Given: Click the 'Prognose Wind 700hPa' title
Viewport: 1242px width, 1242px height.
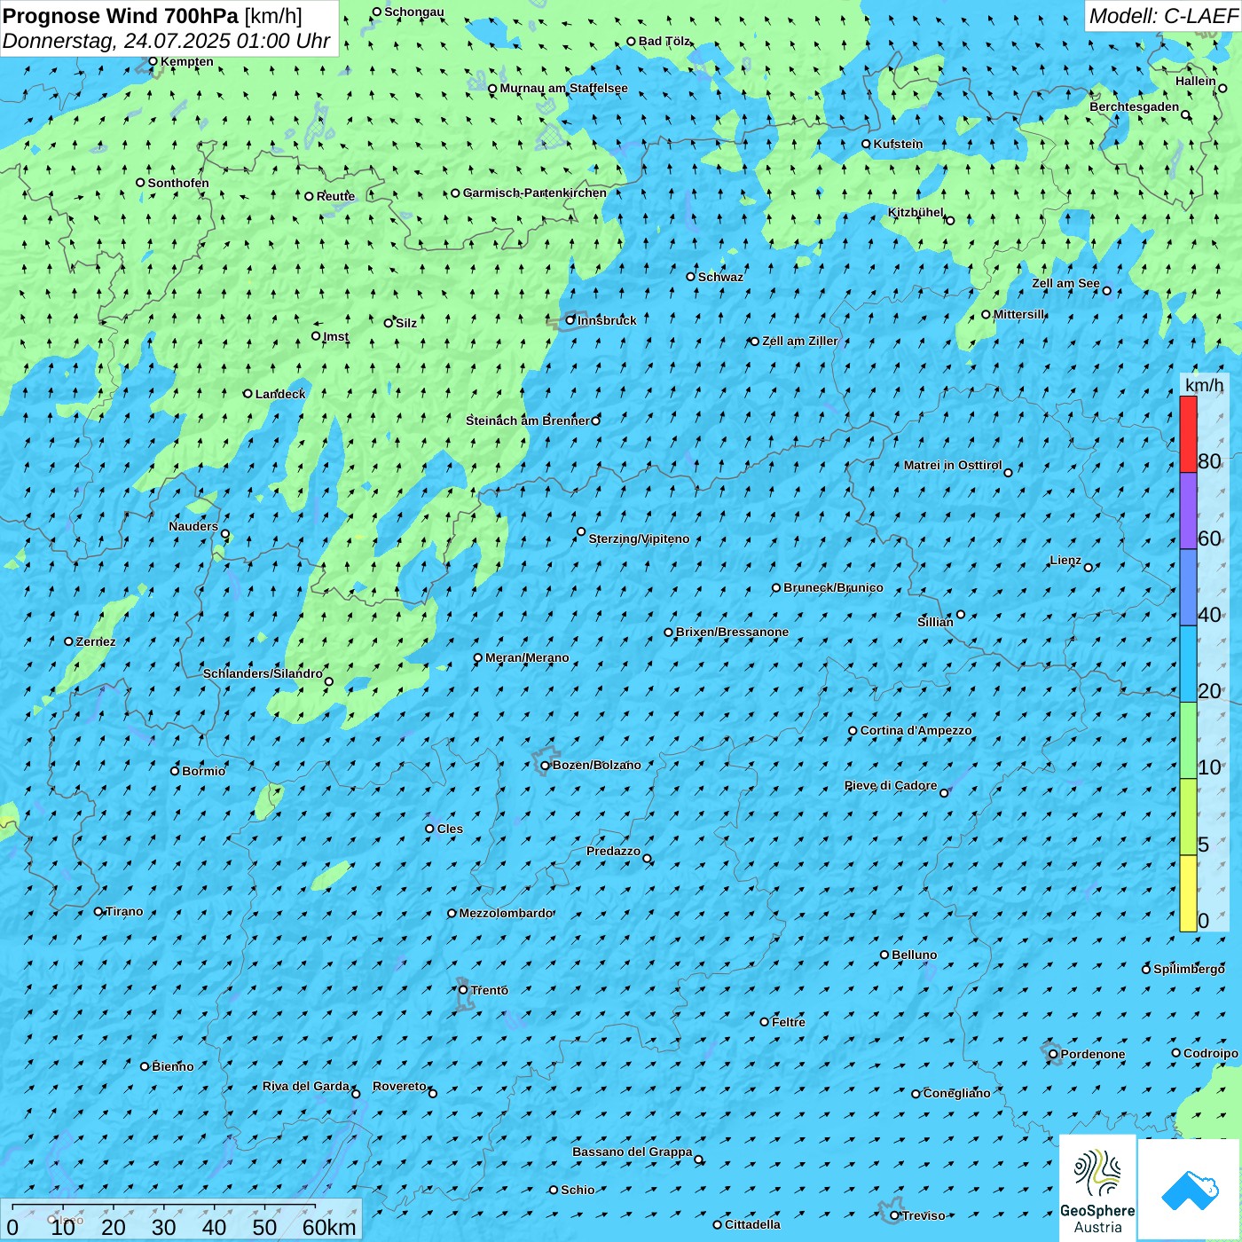Looking at the screenshot, I should pos(121,16).
